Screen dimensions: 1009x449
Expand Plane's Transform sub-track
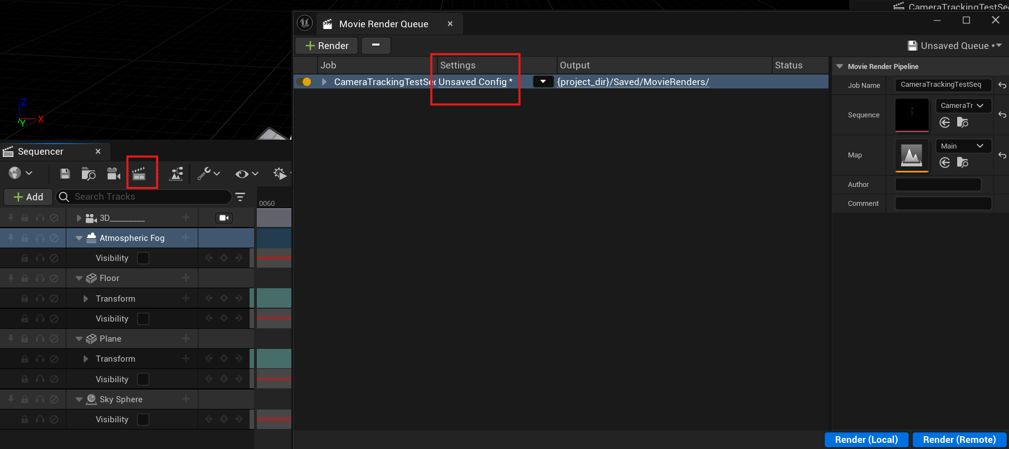click(x=86, y=359)
